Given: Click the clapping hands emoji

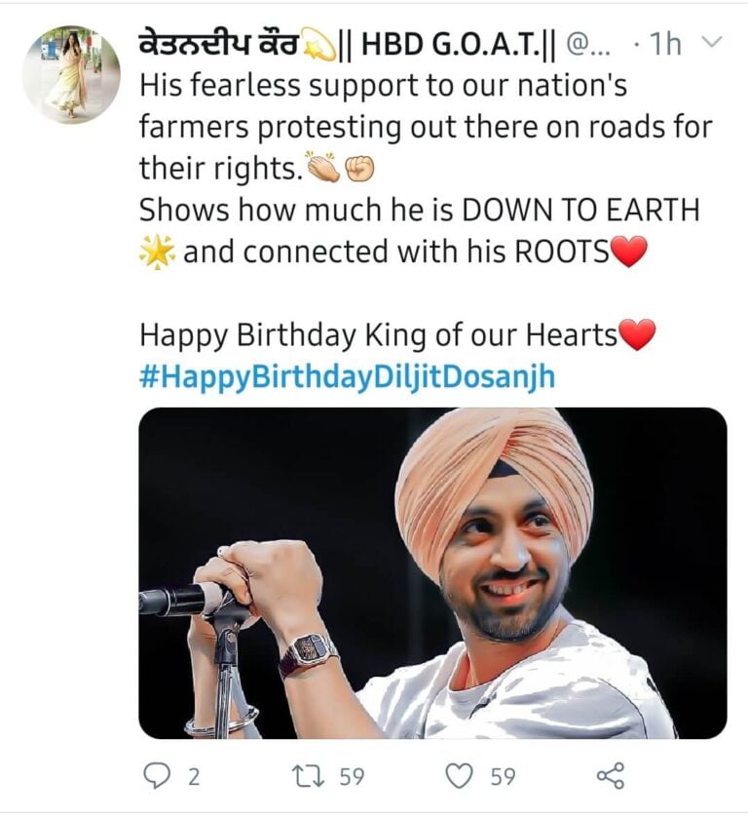Looking at the screenshot, I should point(324,170).
